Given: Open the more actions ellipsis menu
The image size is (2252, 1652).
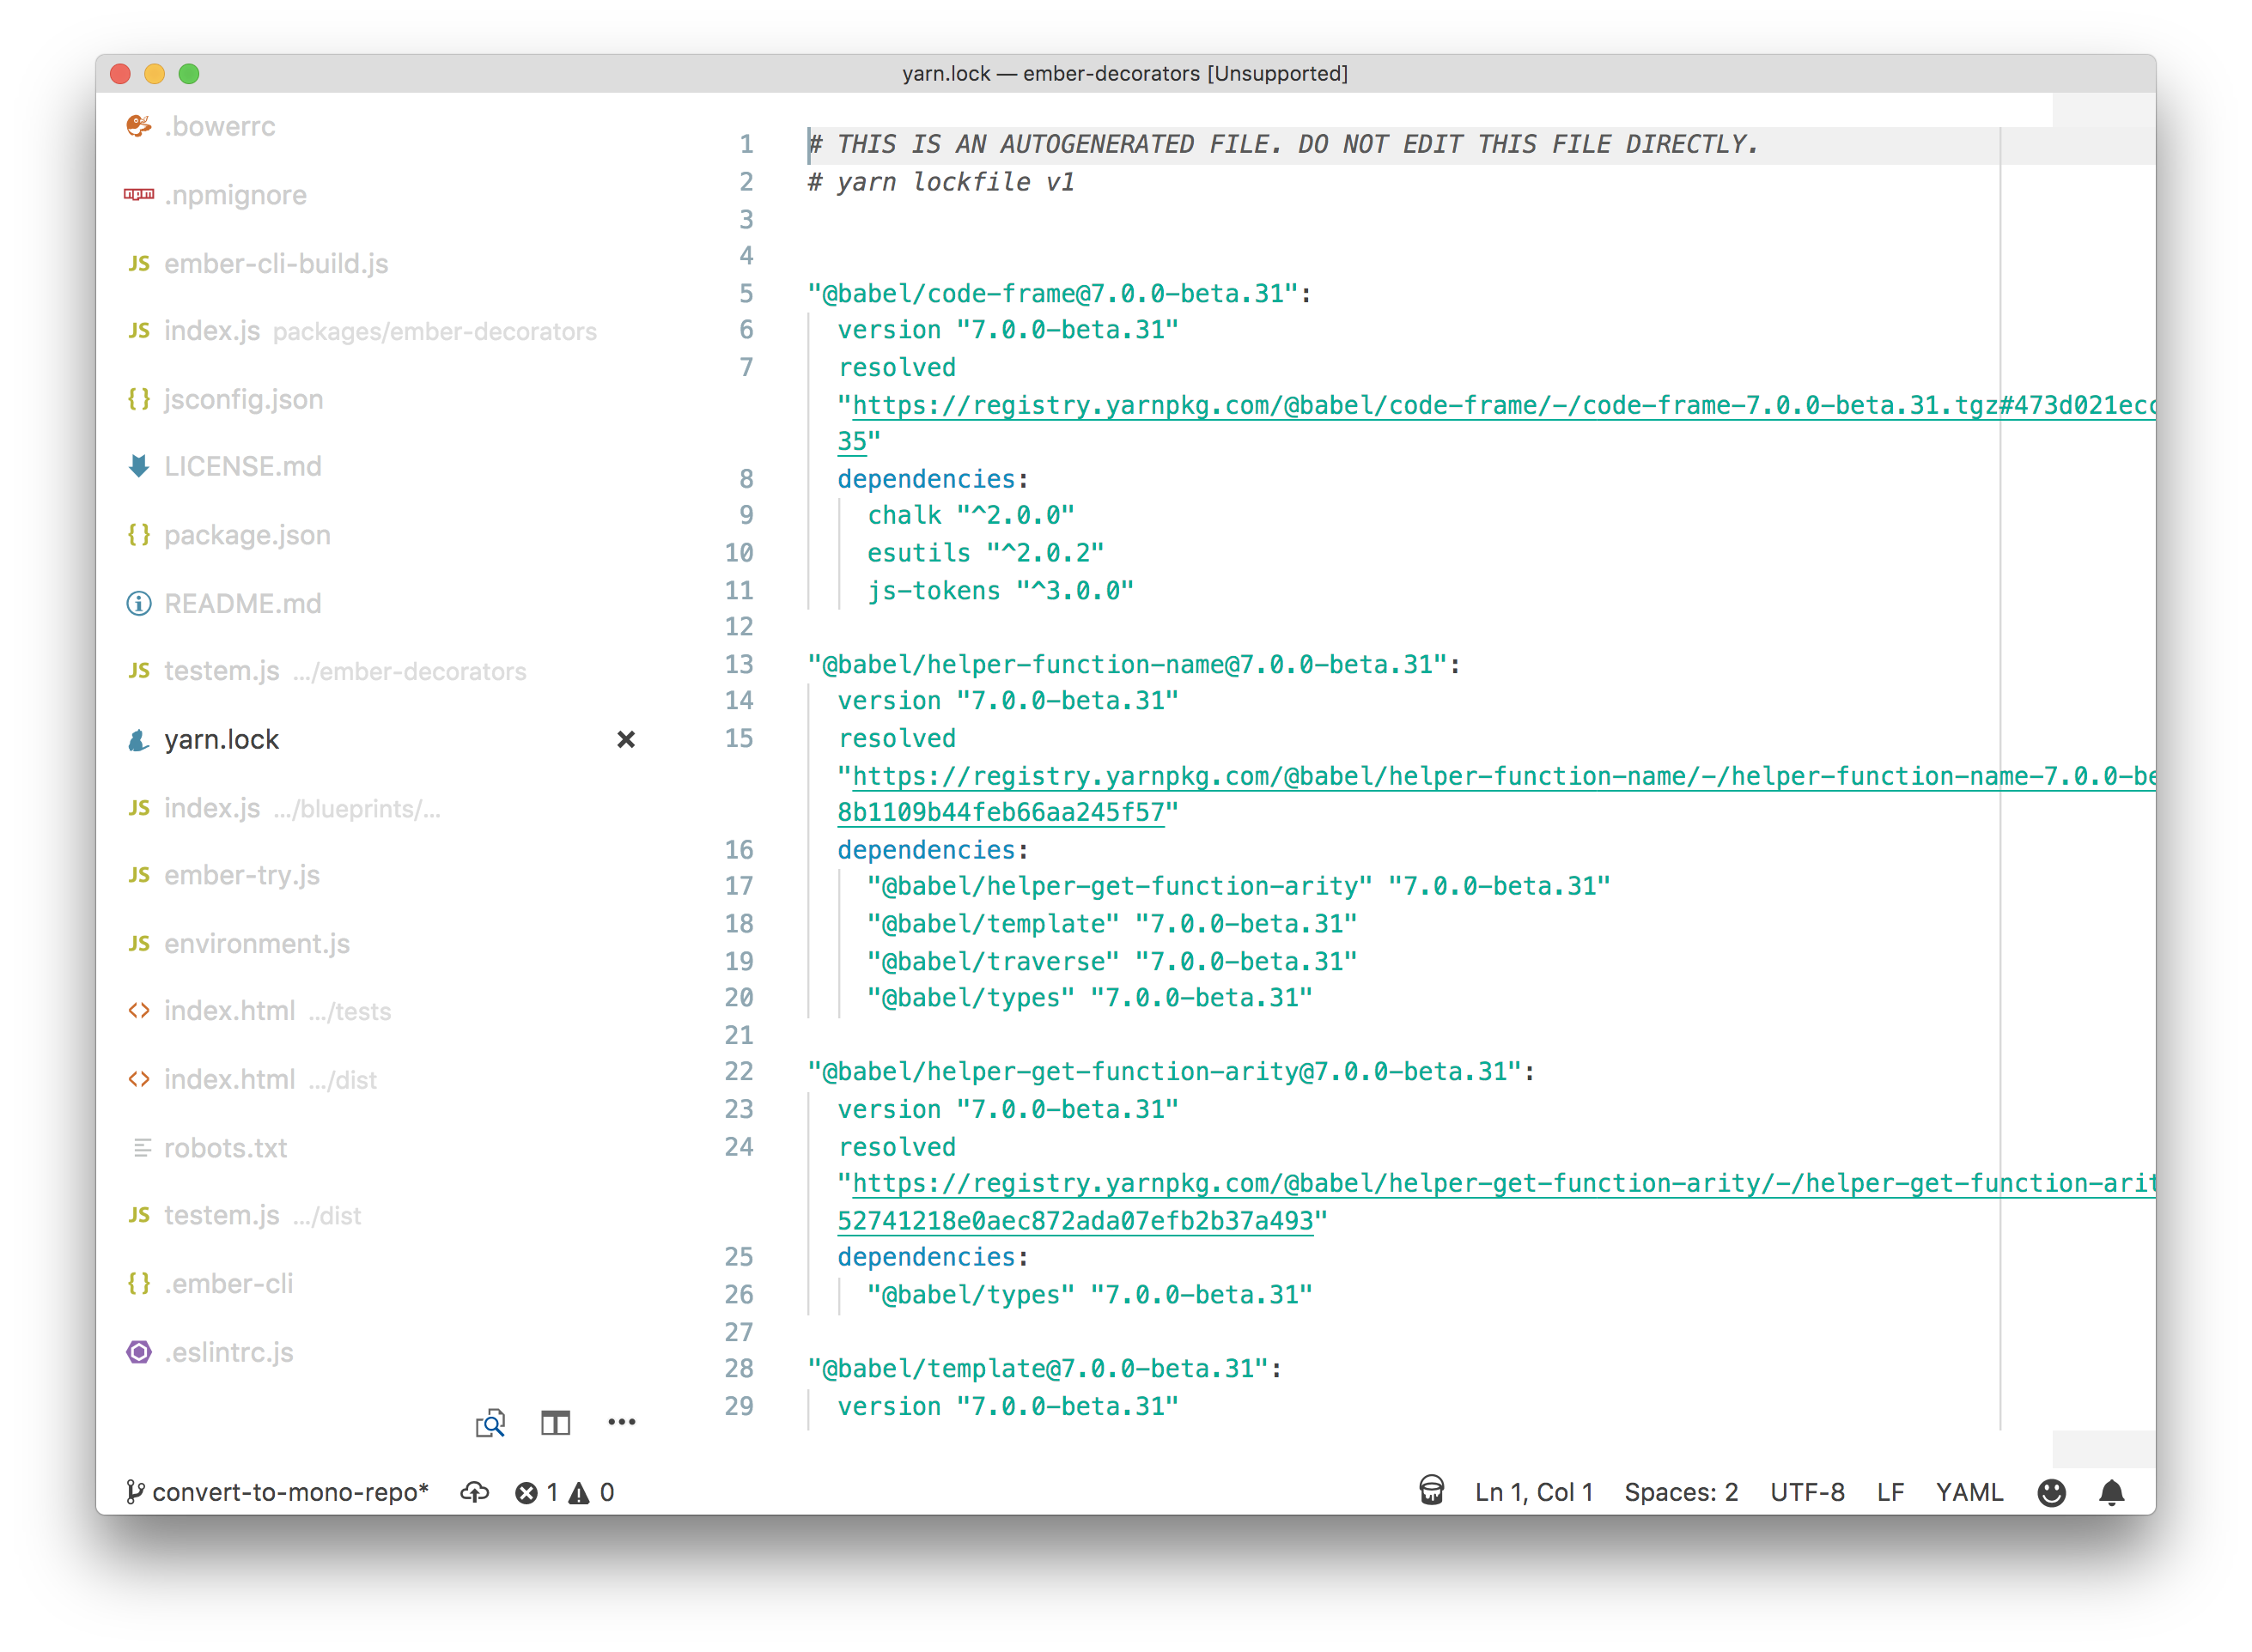Looking at the screenshot, I should coord(621,1422).
